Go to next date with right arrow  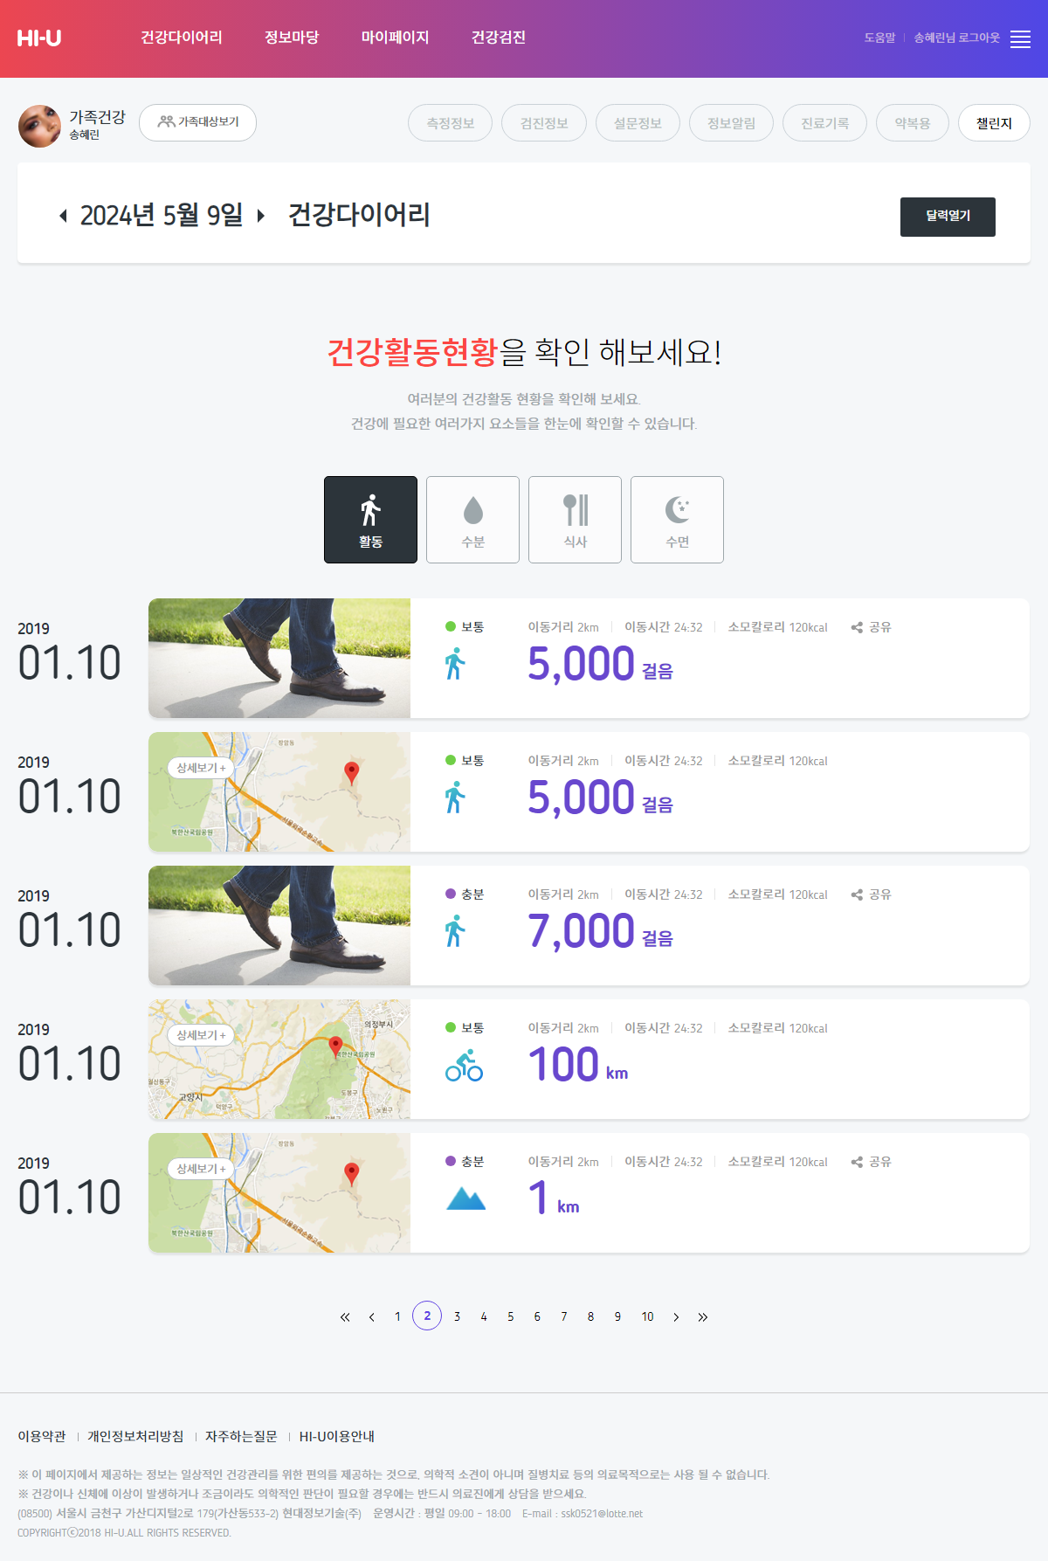click(x=260, y=216)
